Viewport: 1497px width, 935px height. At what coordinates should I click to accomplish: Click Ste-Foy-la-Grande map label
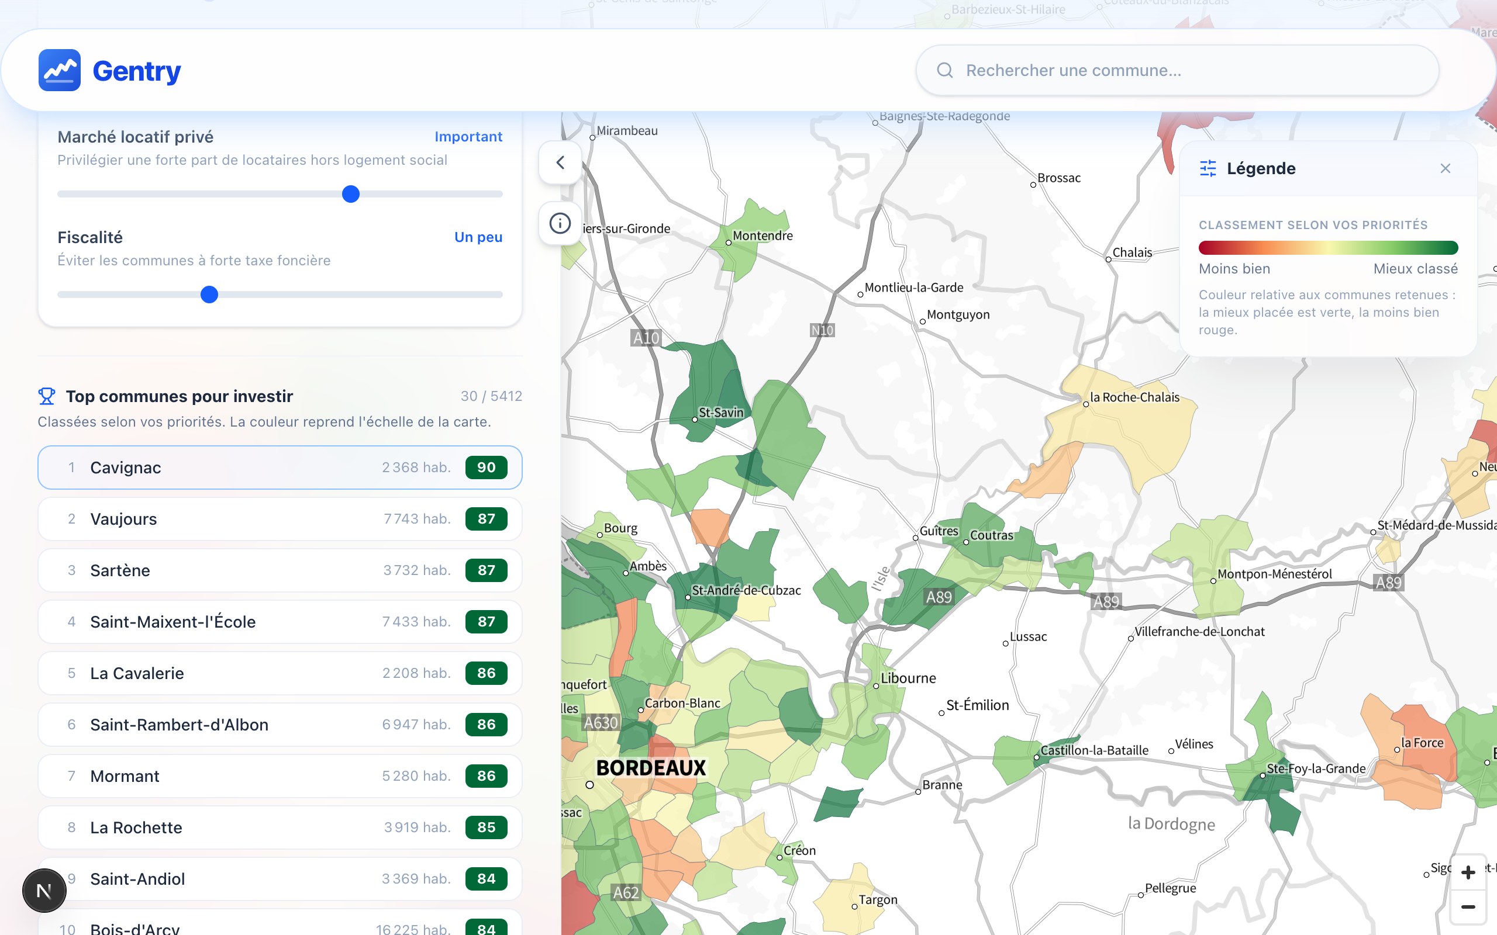(1316, 768)
